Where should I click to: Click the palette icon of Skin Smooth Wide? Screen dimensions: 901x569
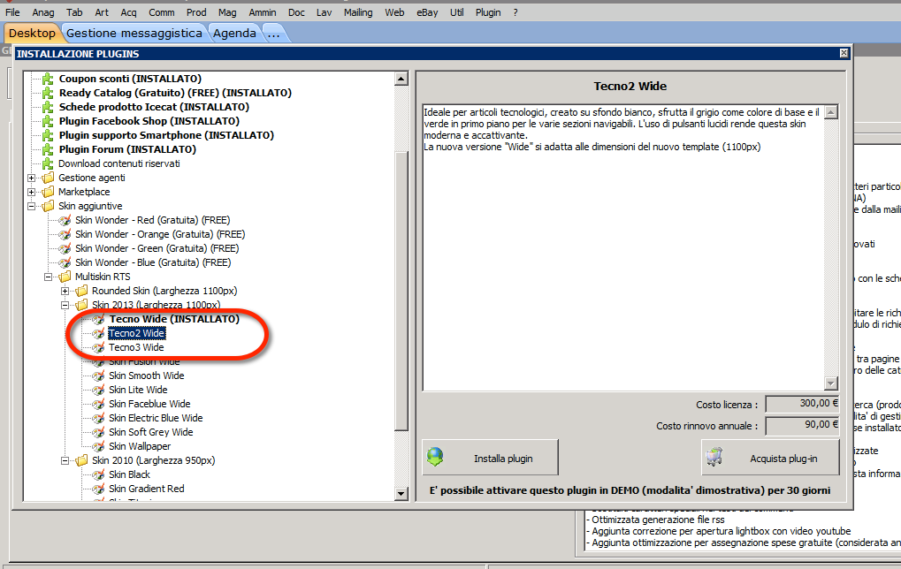[98, 376]
